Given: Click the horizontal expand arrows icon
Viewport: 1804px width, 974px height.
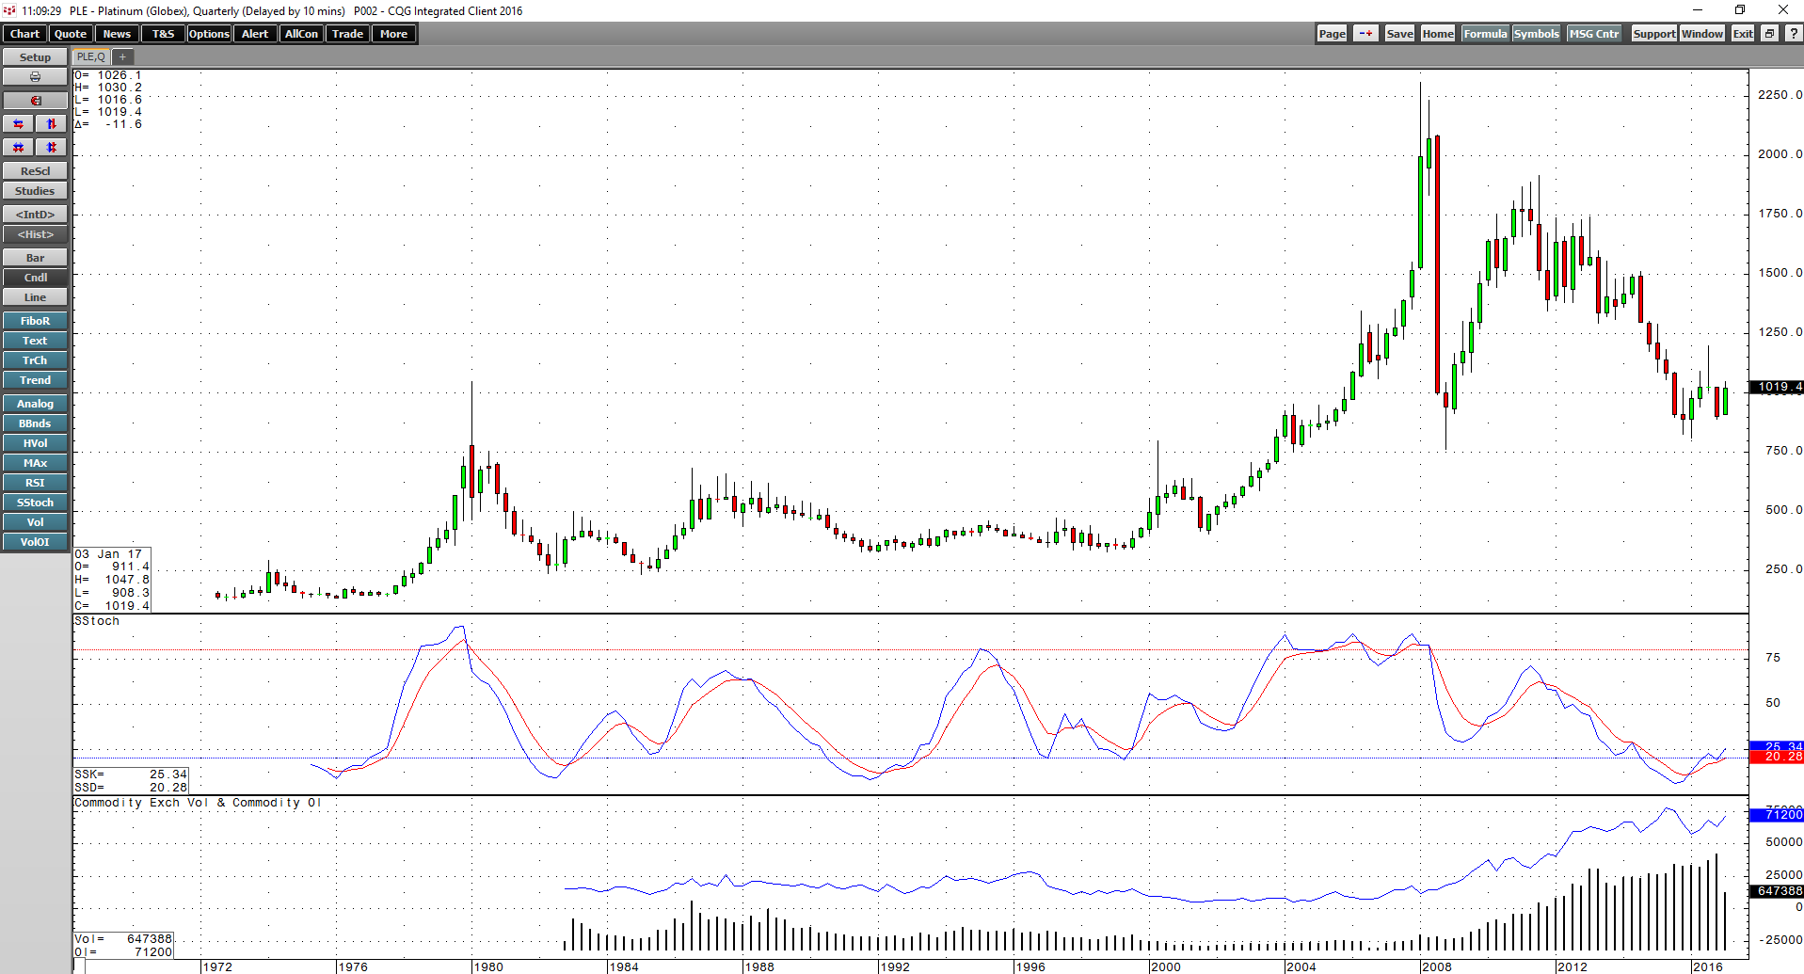Looking at the screenshot, I should tap(19, 124).
